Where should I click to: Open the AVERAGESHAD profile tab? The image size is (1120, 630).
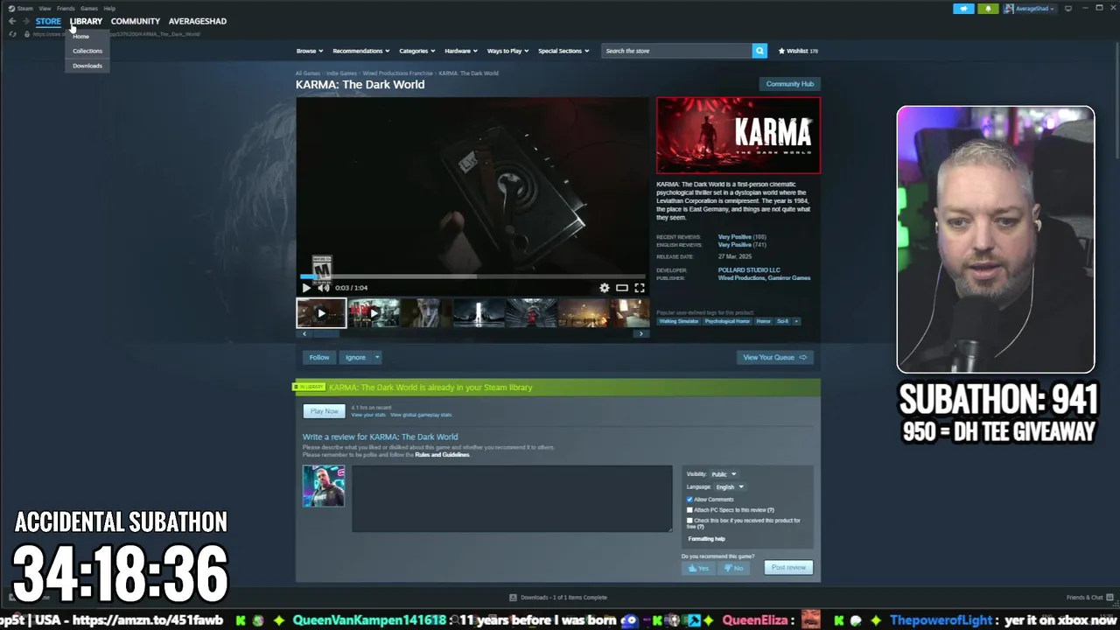coord(198,21)
